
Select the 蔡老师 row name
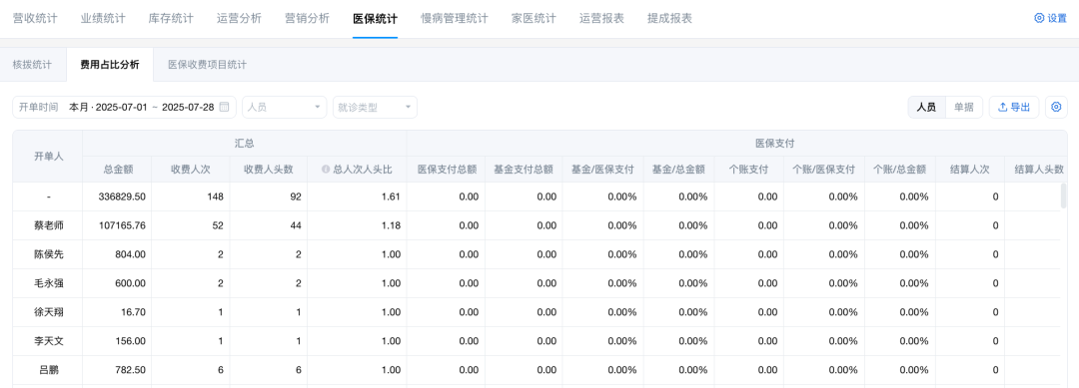coord(48,225)
